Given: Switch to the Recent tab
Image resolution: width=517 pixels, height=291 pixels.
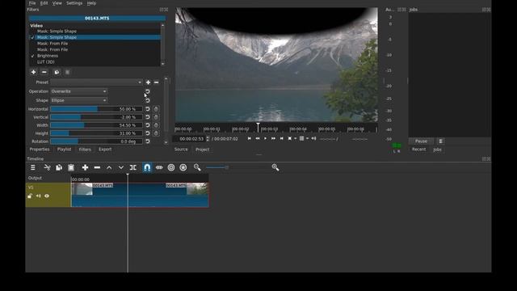Looking at the screenshot, I should [418, 150].
